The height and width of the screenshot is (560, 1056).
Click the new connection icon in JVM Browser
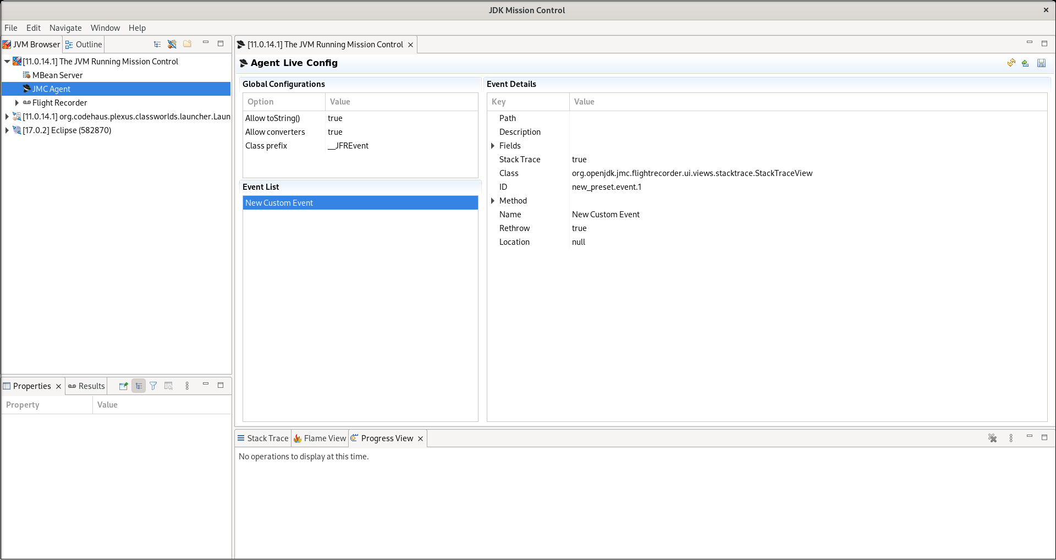172,45
